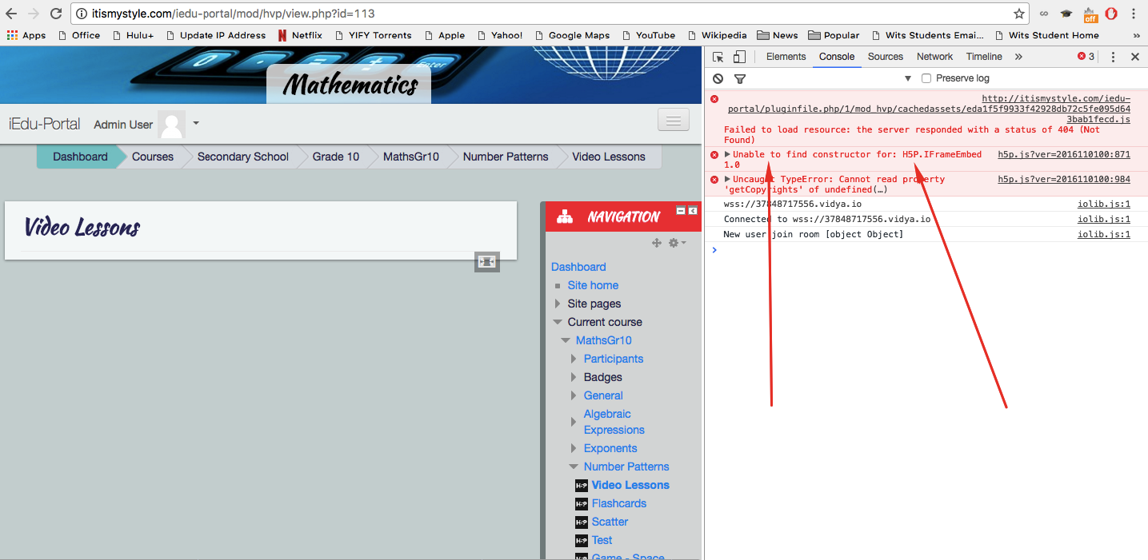Click the red Opera-style extension icon
Screen dimensions: 1148x560
(1111, 14)
